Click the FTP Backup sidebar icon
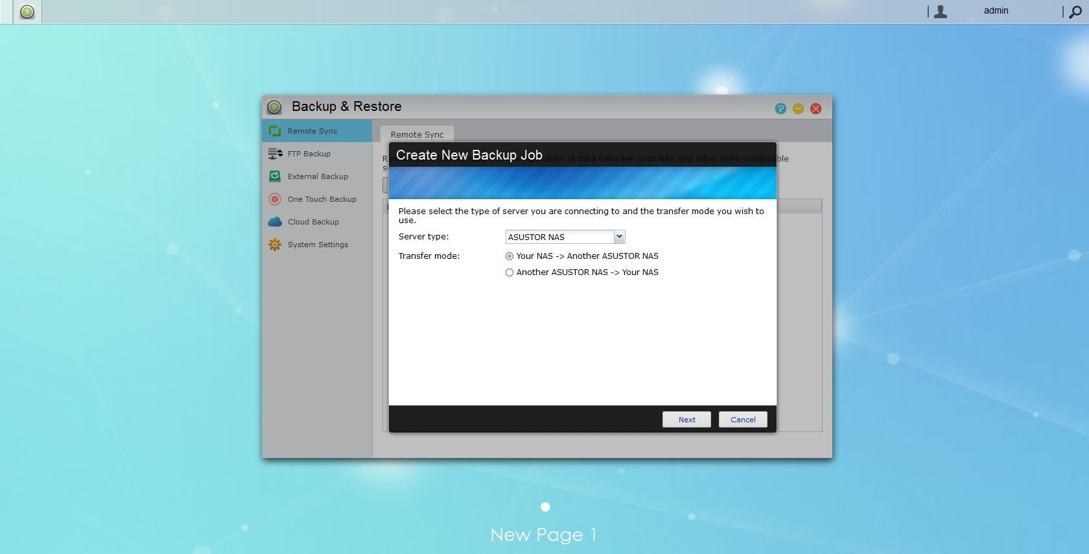The image size is (1089, 554). click(275, 154)
